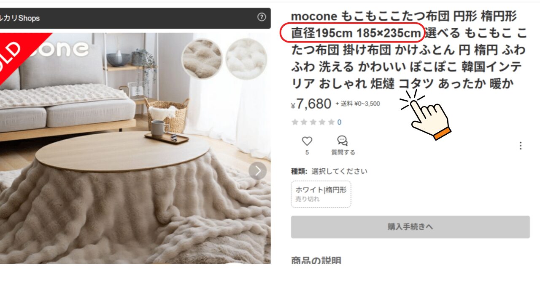Screen dimensions: 540x282
Task: Open the review count 0 link
Action: pyautogui.click(x=339, y=122)
